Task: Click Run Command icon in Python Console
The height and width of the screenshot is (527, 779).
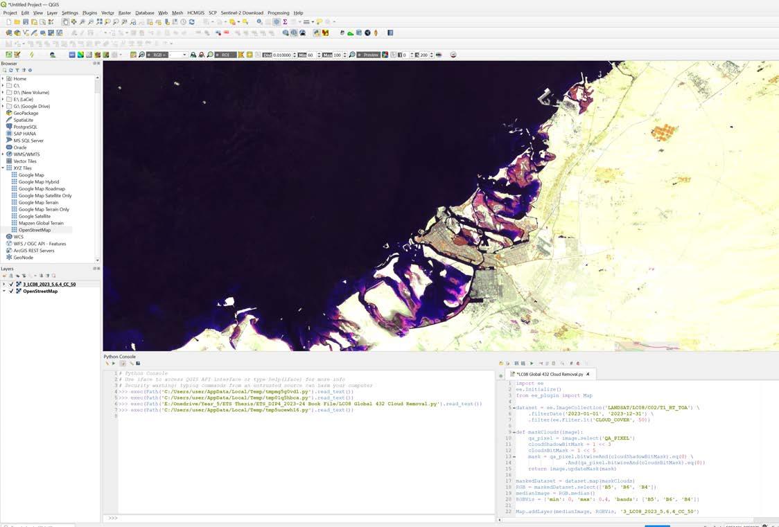Action: (114, 364)
